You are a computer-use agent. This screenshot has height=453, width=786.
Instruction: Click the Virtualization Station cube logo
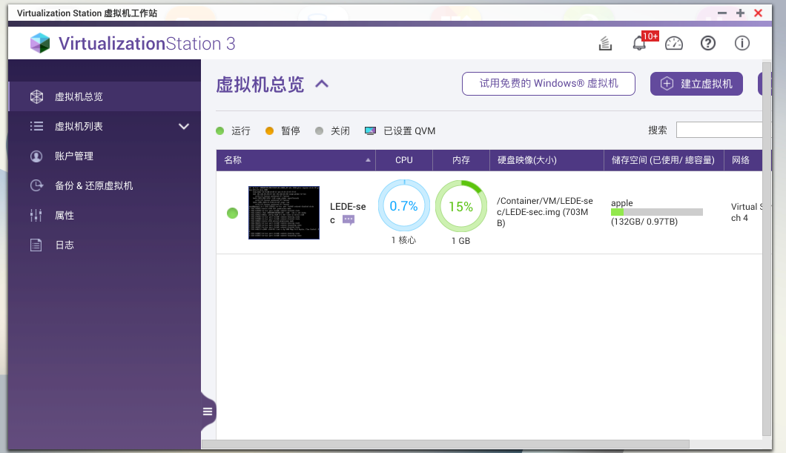click(40, 43)
